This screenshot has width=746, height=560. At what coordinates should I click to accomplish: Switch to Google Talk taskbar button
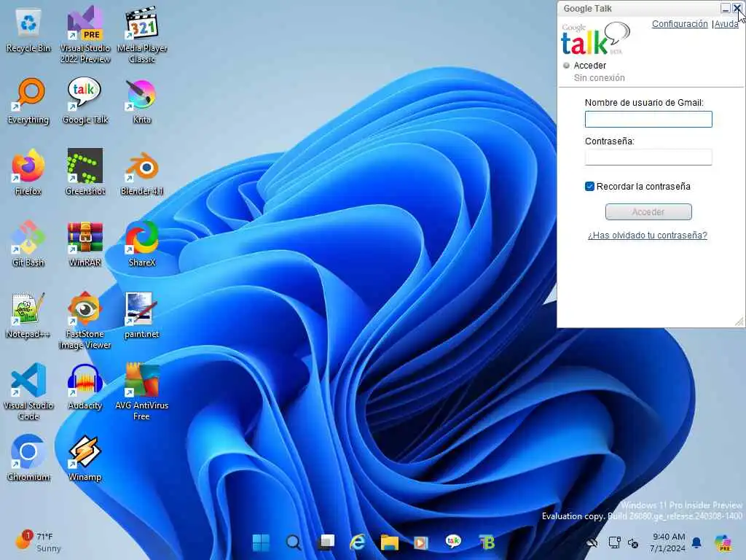click(x=453, y=542)
